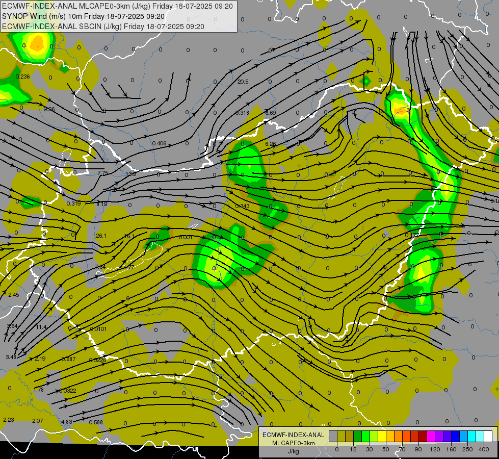Click the map value 20.5
The height and width of the screenshot is (459, 499).
point(243,82)
